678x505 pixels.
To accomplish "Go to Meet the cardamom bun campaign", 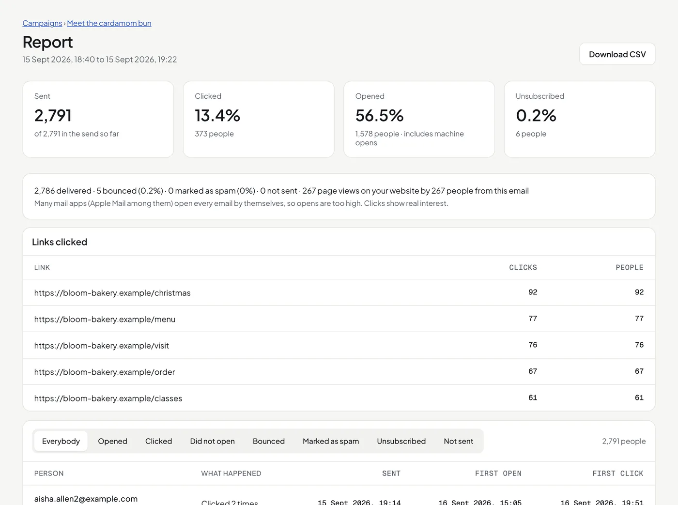I will [109, 23].
